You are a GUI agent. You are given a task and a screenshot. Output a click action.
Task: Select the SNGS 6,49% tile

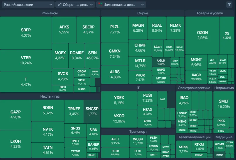[x=75, y=130]
